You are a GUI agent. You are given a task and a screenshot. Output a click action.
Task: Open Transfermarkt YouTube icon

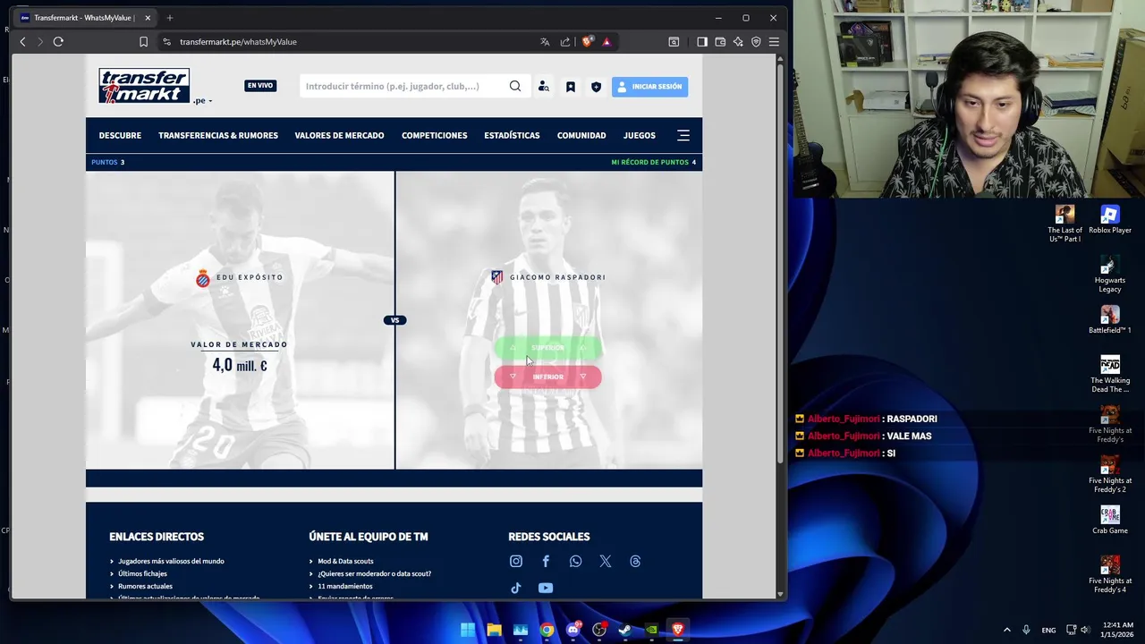546,588
